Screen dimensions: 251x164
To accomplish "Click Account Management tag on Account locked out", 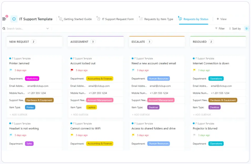I will coord(100,100).
